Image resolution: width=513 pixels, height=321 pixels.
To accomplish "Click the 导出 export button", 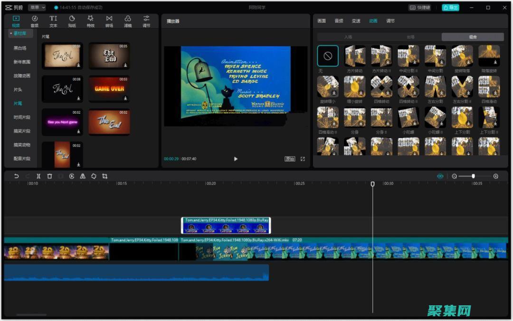I will point(450,8).
